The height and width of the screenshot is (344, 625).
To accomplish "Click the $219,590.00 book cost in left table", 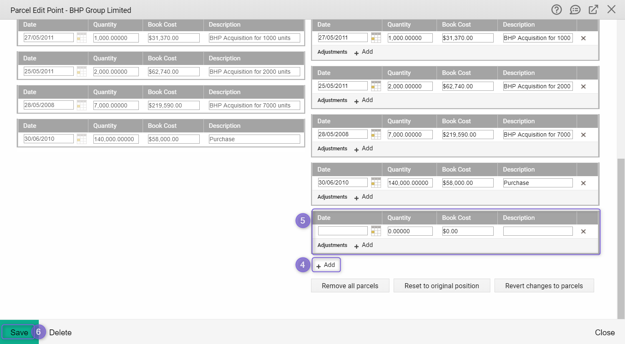I will (x=173, y=105).
